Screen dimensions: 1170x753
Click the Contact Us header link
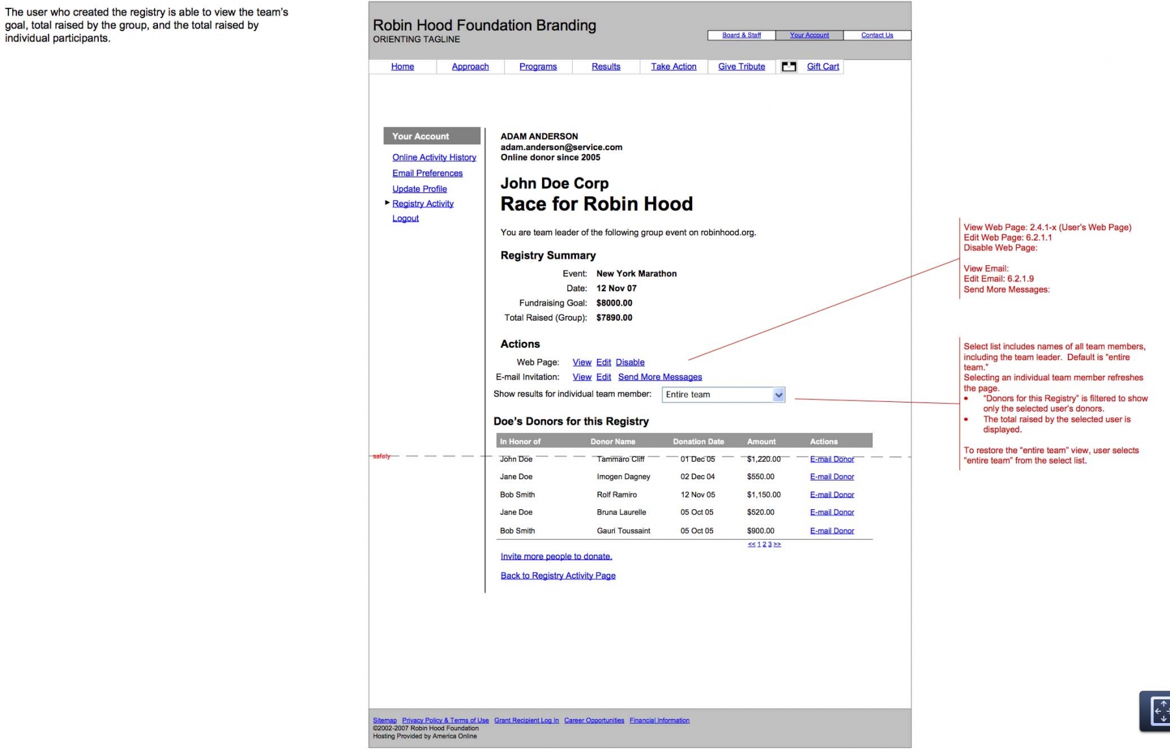[877, 35]
